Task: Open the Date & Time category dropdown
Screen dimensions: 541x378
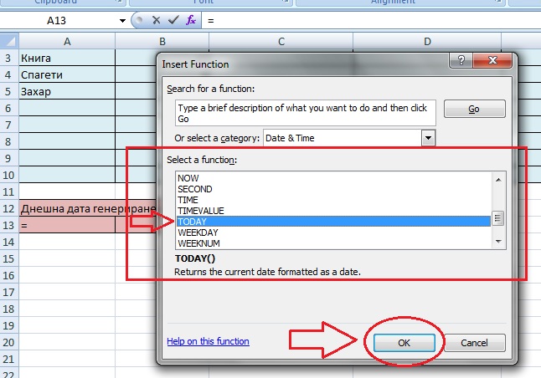Action: 428,138
